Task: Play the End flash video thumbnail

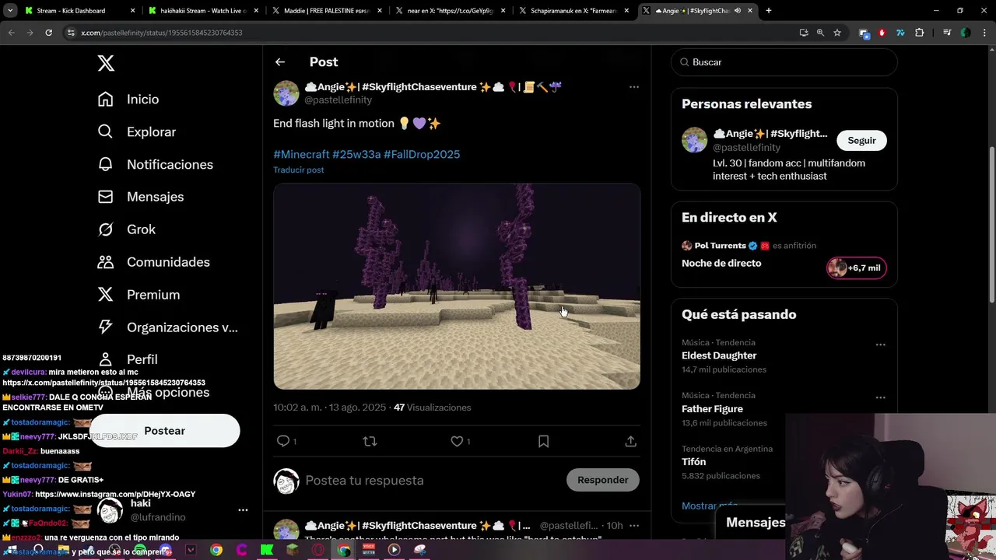Action: (457, 286)
